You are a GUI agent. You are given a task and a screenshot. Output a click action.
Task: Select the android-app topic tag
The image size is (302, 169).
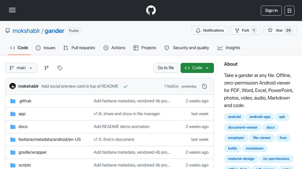(260, 117)
